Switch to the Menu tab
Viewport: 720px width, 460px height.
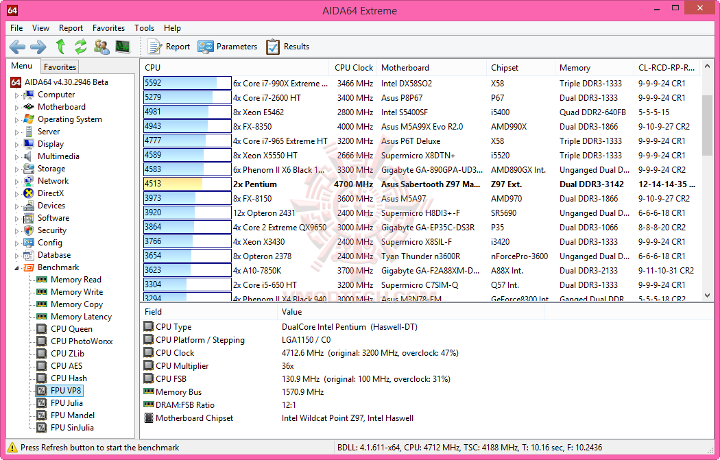pyautogui.click(x=21, y=66)
